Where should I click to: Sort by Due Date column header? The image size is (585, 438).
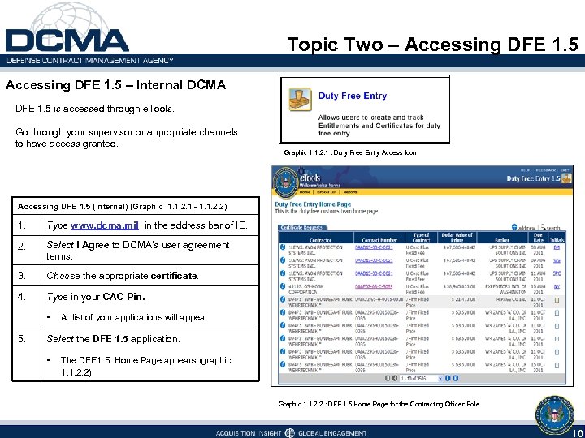[539, 238]
